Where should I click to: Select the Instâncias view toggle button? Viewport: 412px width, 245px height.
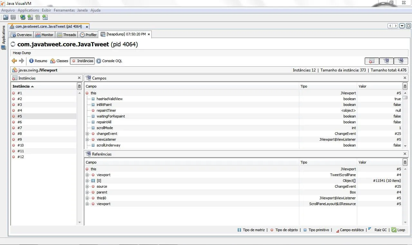(x=82, y=61)
